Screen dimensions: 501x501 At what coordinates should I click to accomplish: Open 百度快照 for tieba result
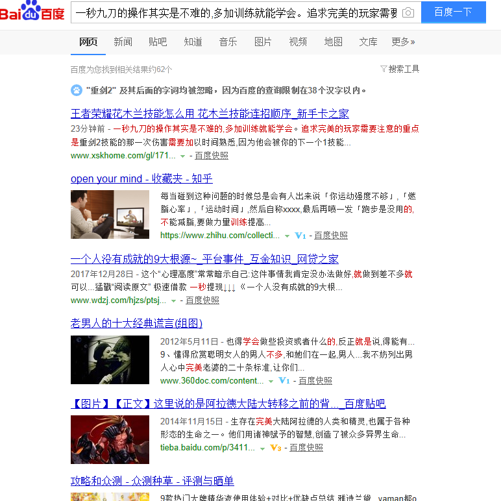click(306, 448)
